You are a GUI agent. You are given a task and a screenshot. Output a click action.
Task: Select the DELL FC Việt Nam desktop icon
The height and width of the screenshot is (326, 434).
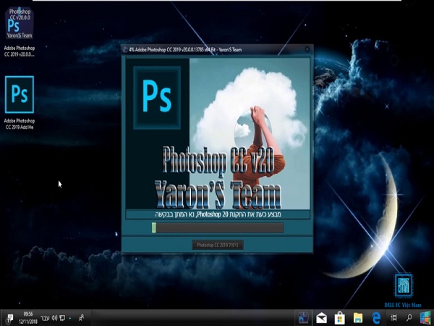click(403, 291)
